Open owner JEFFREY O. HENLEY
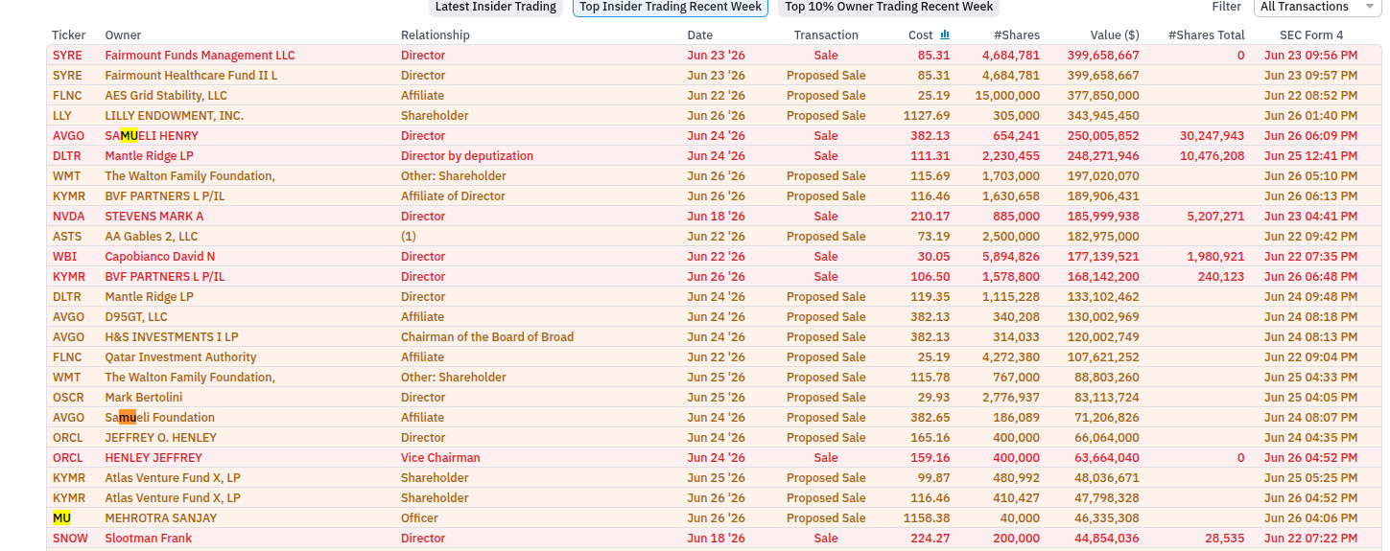The width and height of the screenshot is (1390, 551). click(x=160, y=437)
